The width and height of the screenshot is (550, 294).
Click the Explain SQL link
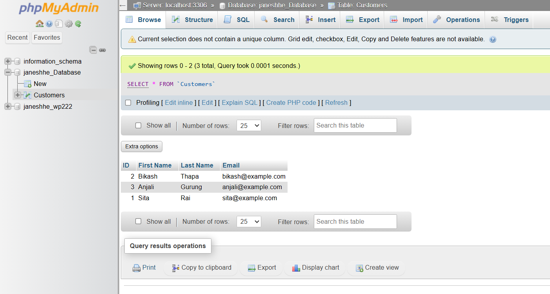tap(240, 103)
